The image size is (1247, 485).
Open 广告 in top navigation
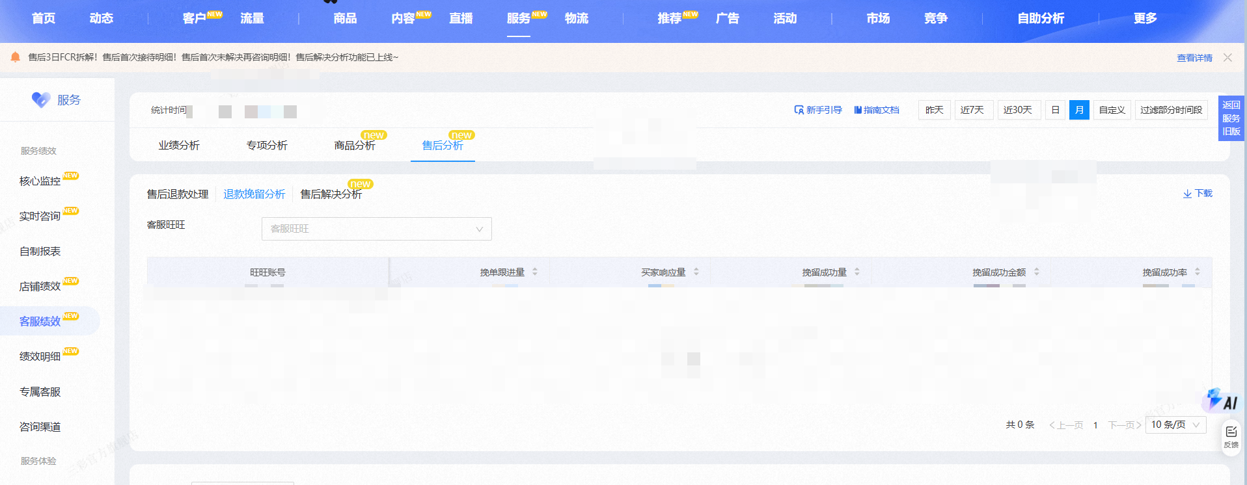(728, 18)
